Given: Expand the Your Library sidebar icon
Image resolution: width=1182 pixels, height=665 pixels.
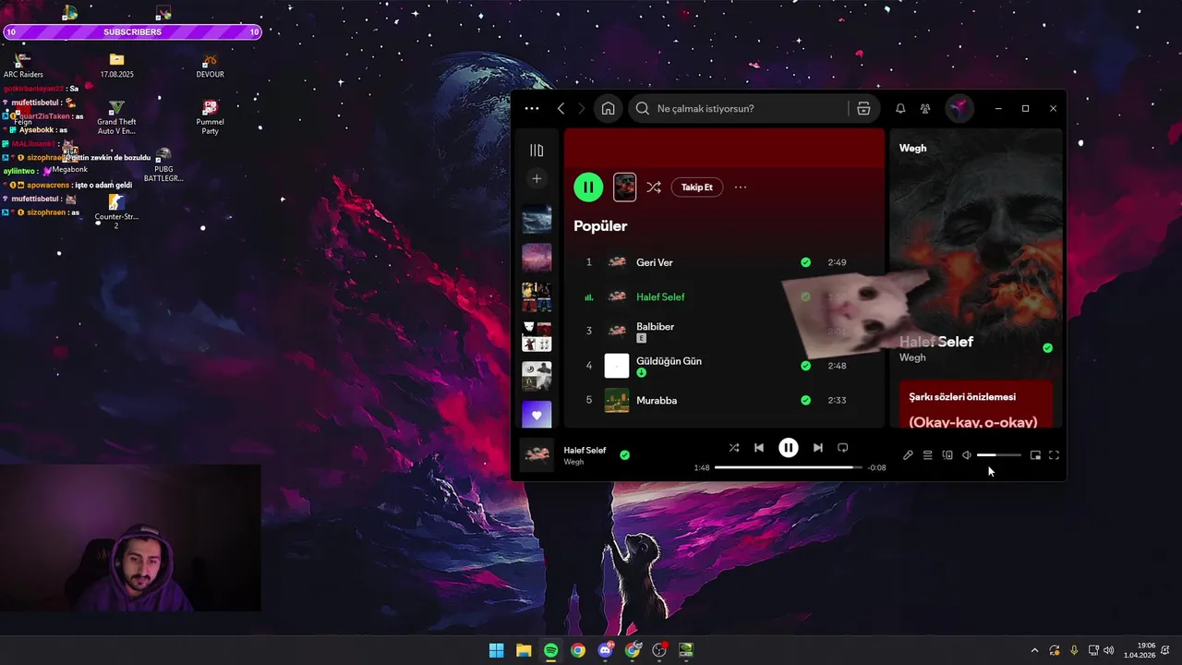Looking at the screenshot, I should [537, 151].
